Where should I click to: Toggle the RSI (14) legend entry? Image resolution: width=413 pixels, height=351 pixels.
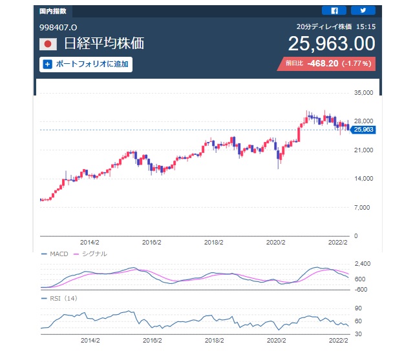click(x=59, y=299)
